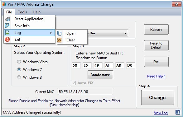183x117 pixels.
Task: Click the large Change button
Action: pyautogui.click(x=157, y=97)
